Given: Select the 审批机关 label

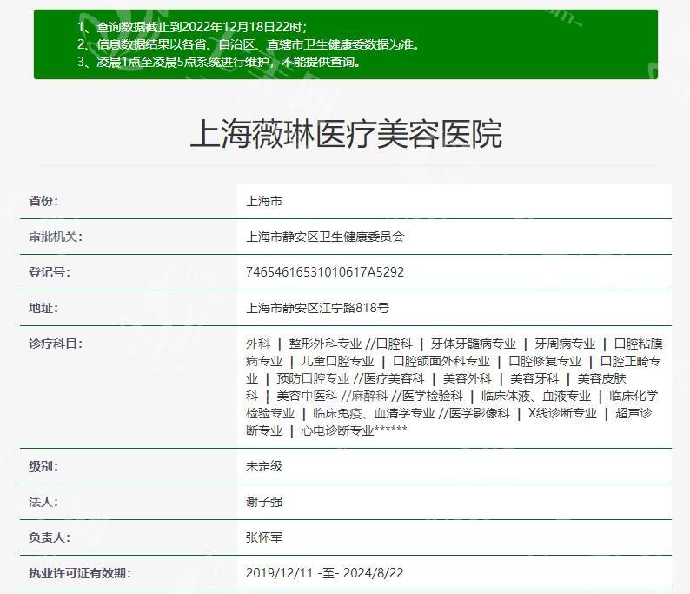Looking at the screenshot, I should click(56, 237).
